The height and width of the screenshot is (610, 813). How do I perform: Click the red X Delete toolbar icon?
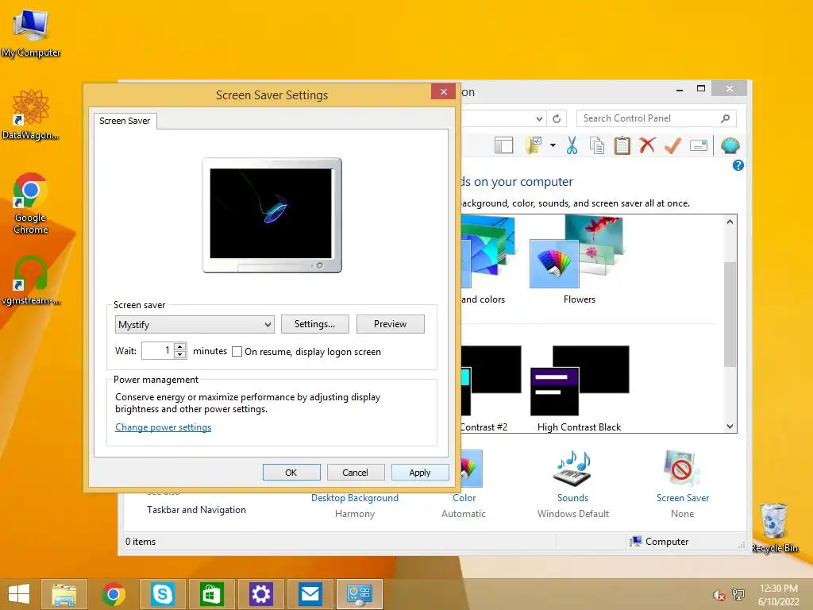(647, 145)
